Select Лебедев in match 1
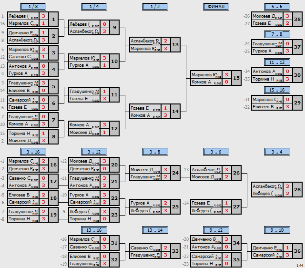Screen dimensions: 305x268 tap(23, 16)
